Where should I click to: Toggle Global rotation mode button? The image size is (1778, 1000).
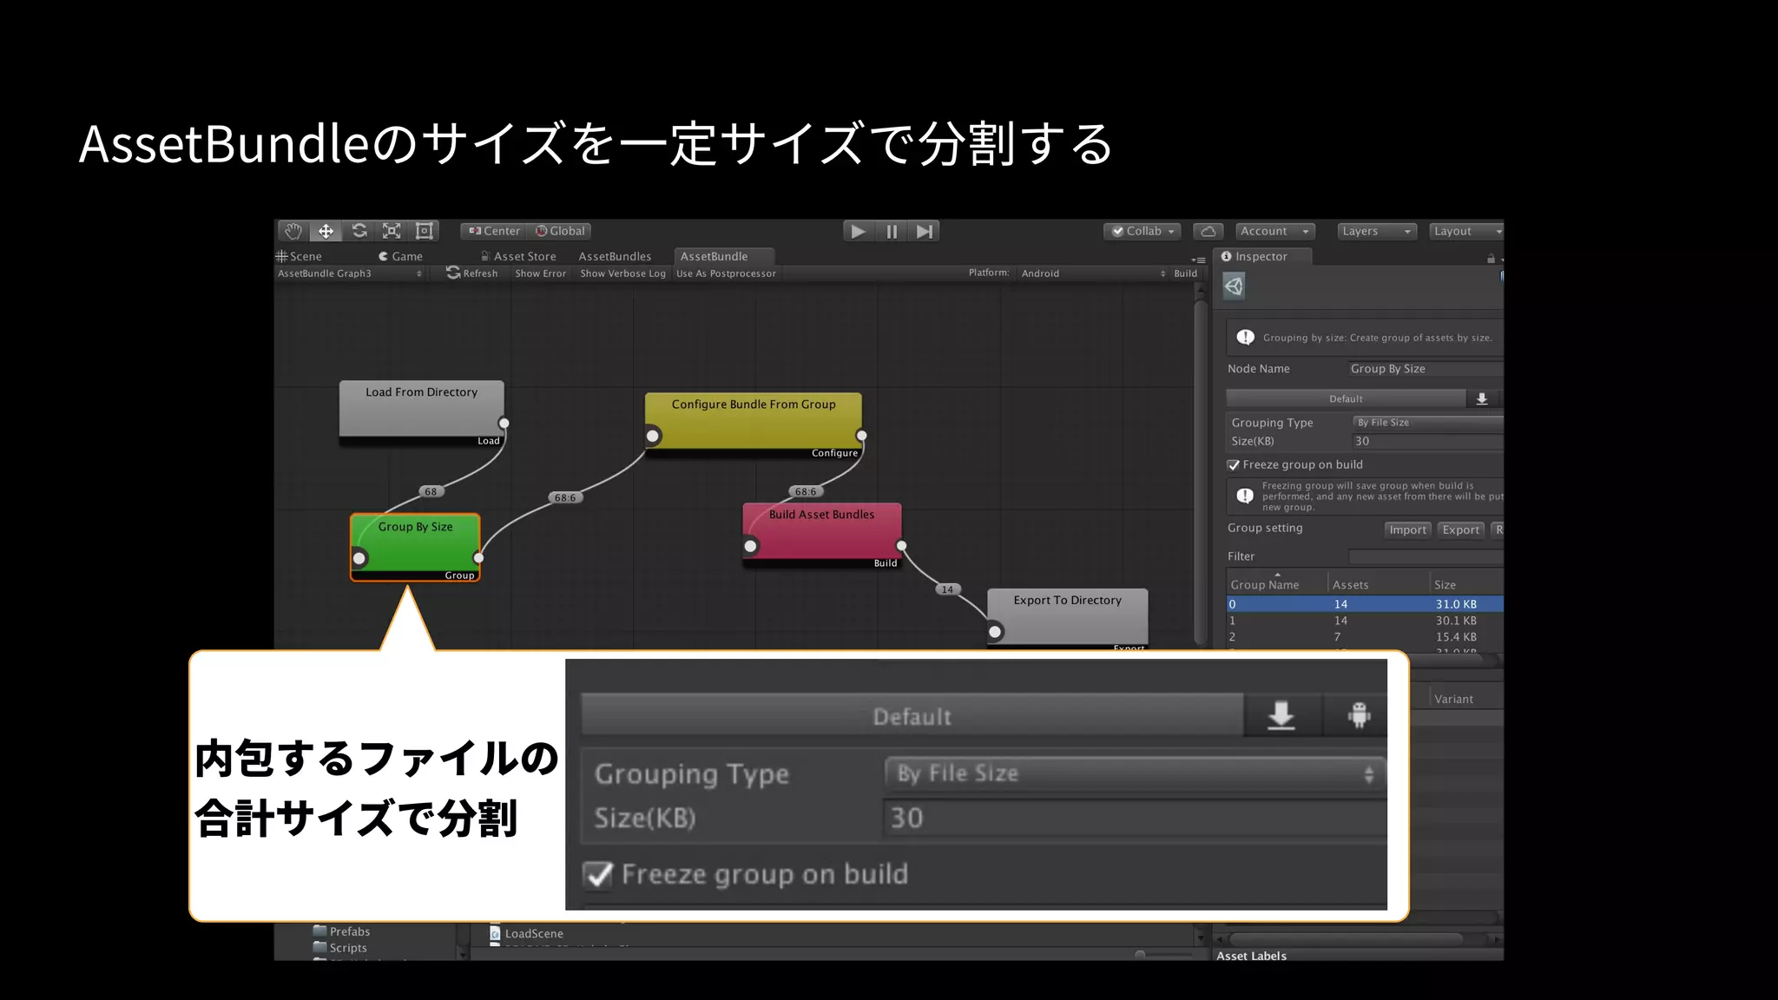(x=560, y=231)
